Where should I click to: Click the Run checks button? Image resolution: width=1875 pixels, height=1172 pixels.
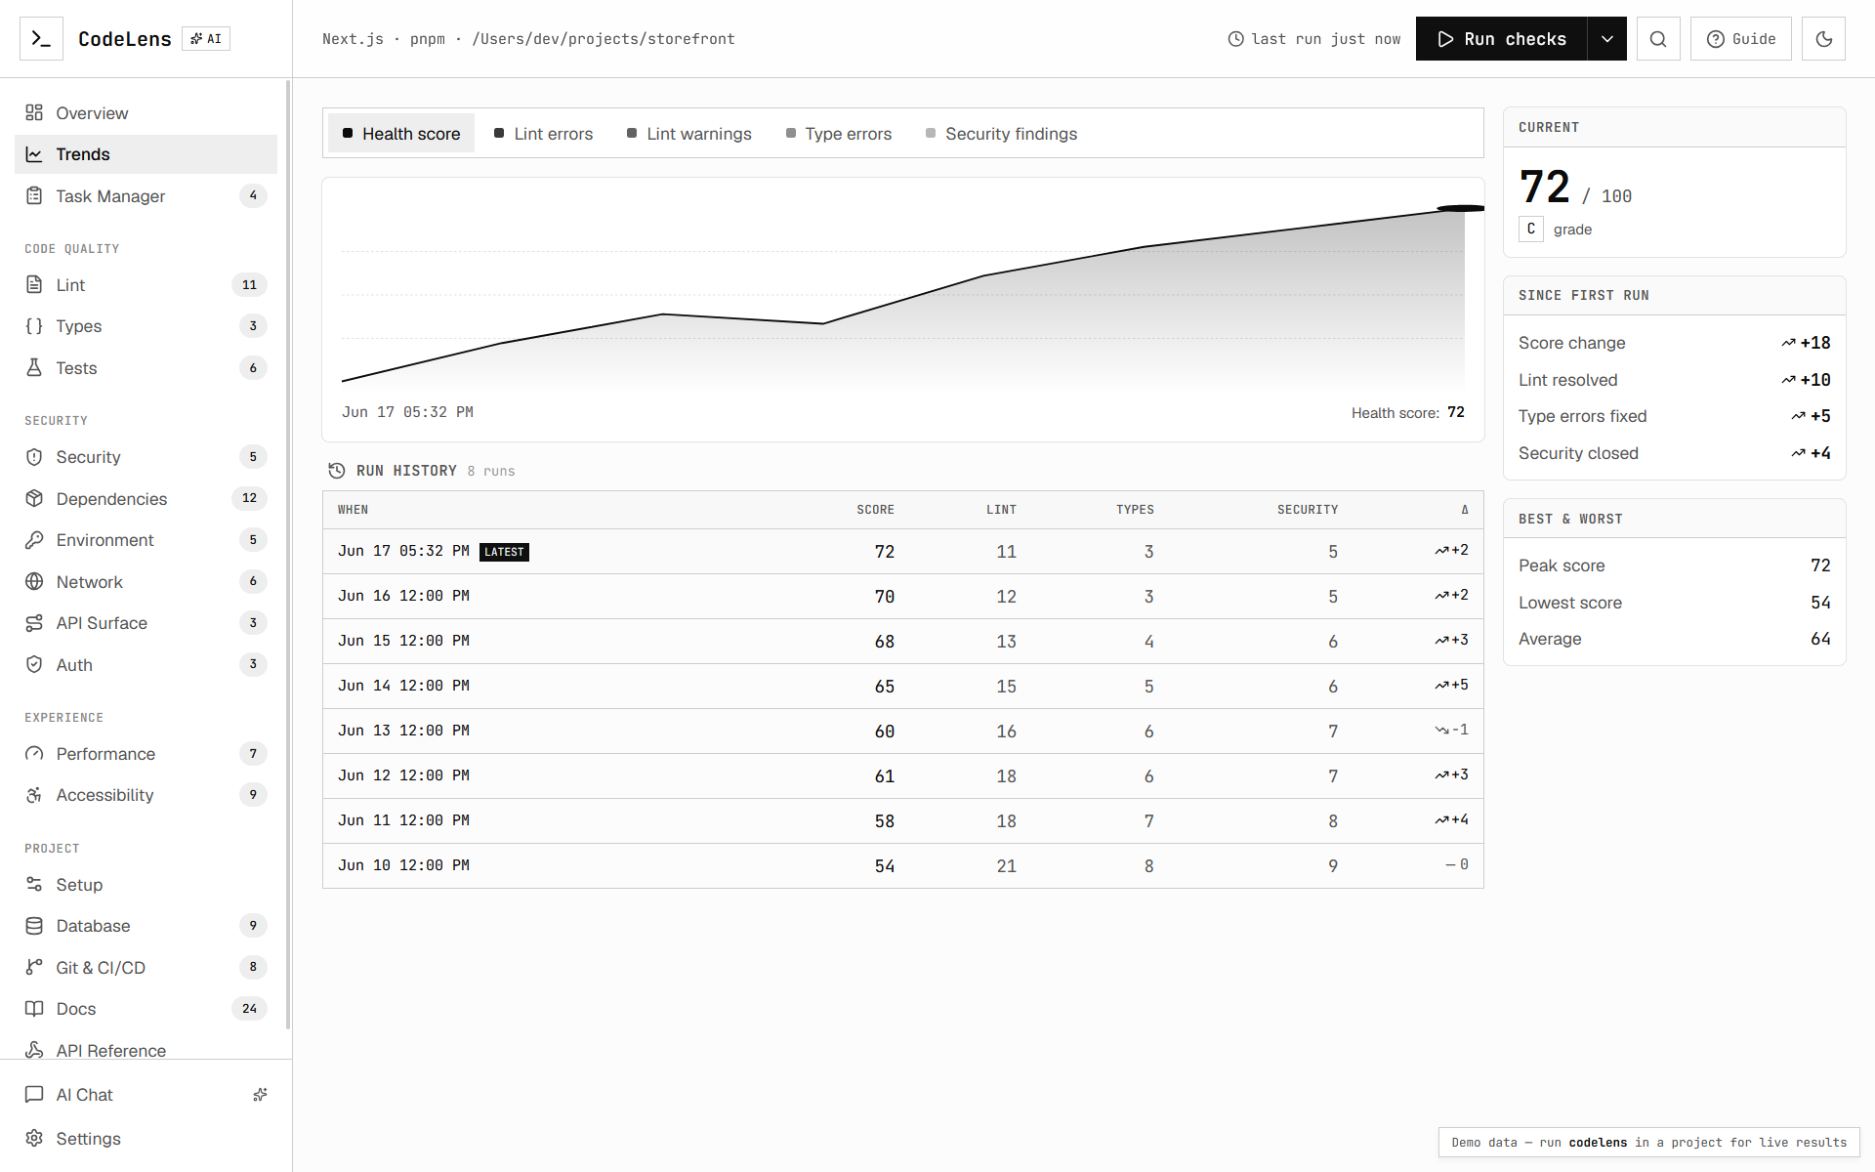[x=1502, y=39]
